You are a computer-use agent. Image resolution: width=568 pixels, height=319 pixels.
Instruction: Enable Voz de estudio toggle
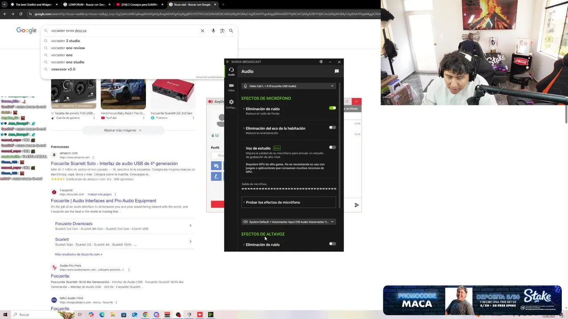point(332,147)
